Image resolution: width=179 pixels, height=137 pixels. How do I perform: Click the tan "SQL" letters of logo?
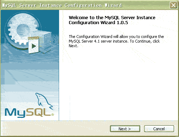pyautogui.click(x=38, y=112)
